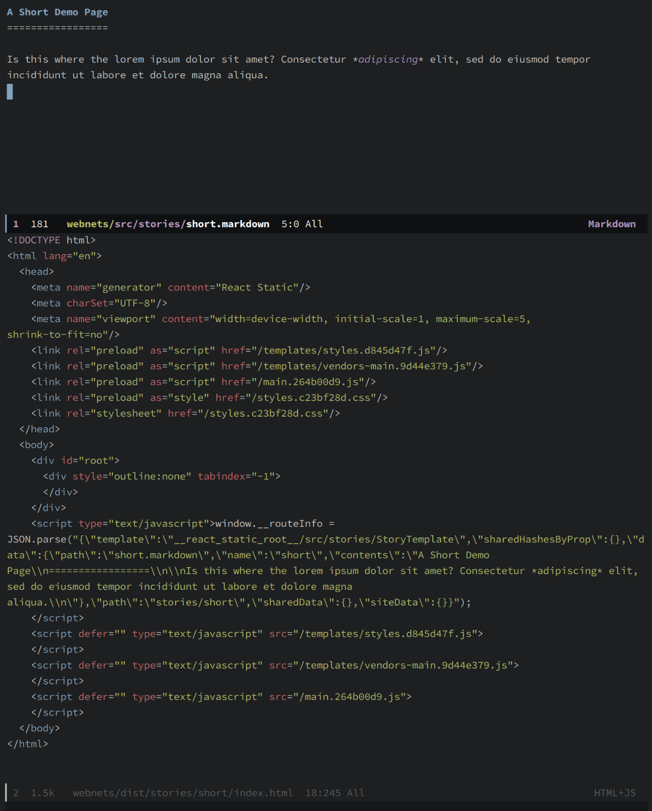Screen dimensions: 652x811
Task: Click 'incididunt ut labore et dolore magna aliqua.'
Action: click(137, 75)
